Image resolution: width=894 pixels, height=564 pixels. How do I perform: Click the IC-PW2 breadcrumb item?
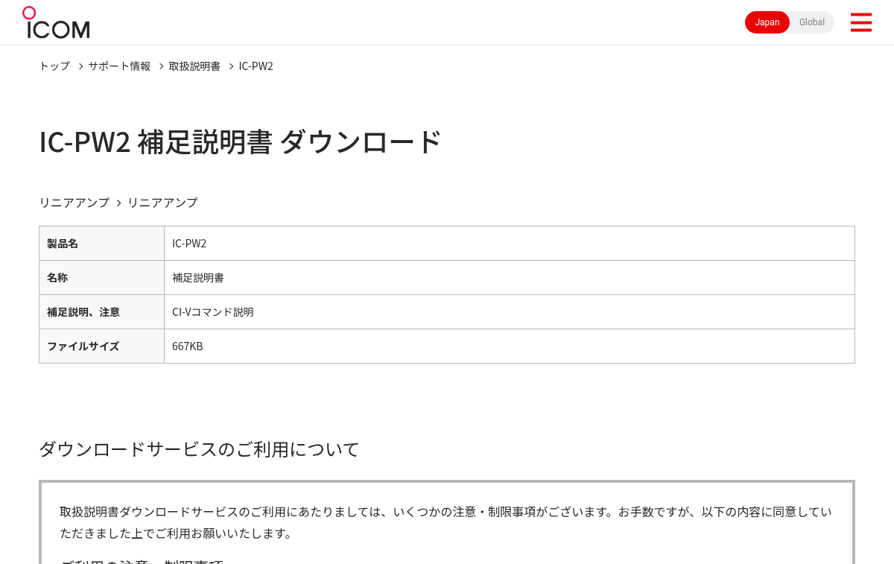click(256, 66)
